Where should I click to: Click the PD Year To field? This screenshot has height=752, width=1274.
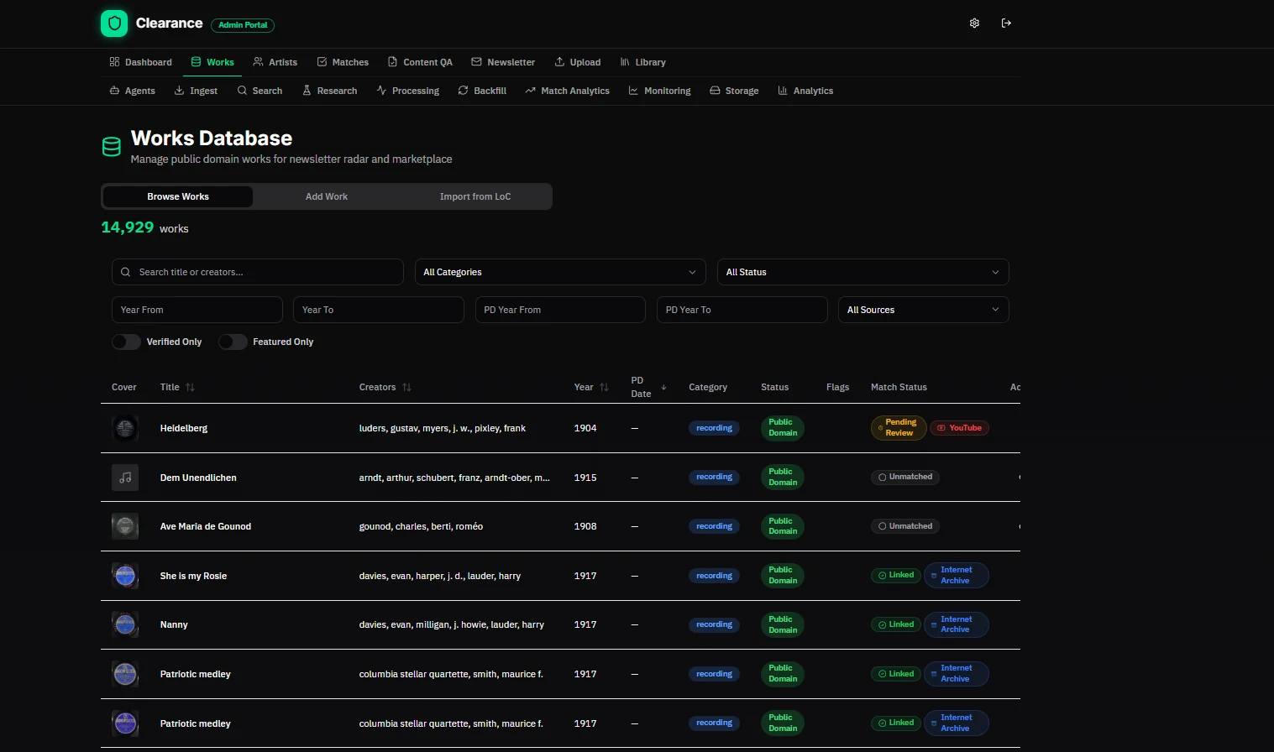(x=742, y=310)
